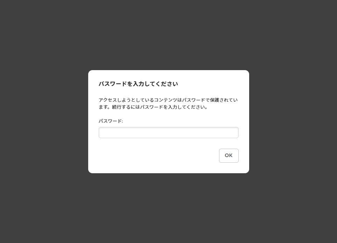Focus the password input field

[x=169, y=133]
